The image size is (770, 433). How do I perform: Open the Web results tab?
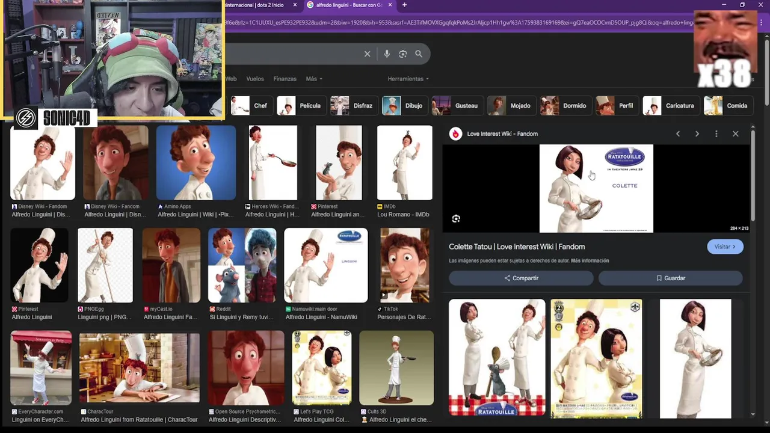point(231,79)
